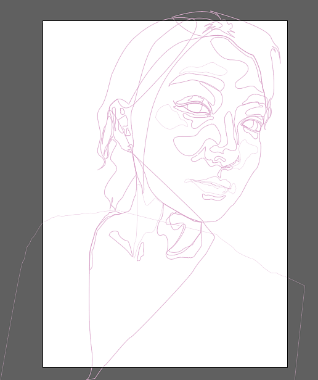Select the right eye outline path
The height and width of the screenshot is (380, 318).
(x=252, y=125)
